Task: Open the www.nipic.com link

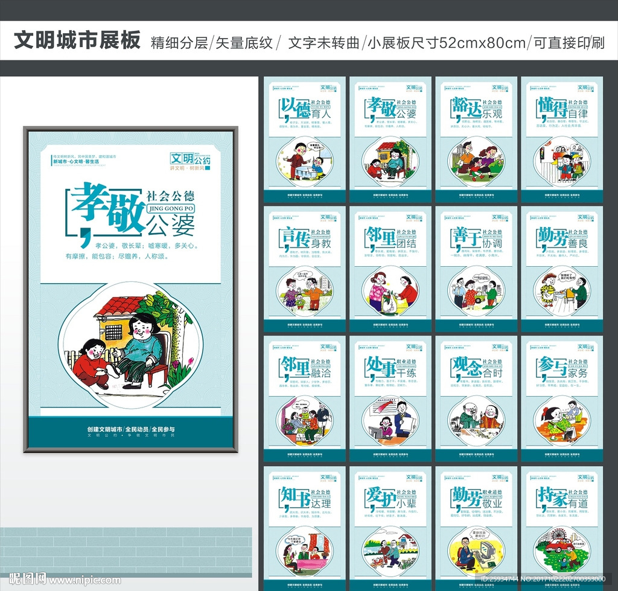Action: click(84, 580)
